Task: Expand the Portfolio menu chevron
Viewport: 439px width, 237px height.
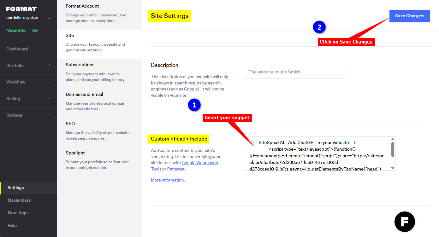Action: pos(50,66)
